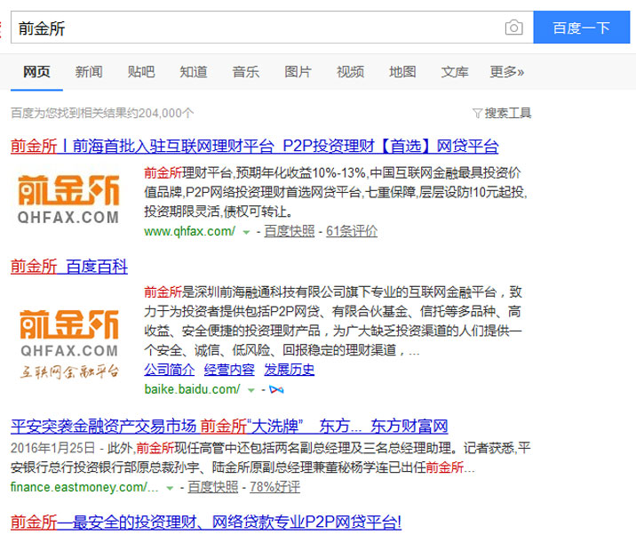Open the 视频 tab
The height and width of the screenshot is (535, 636).
pos(351,72)
